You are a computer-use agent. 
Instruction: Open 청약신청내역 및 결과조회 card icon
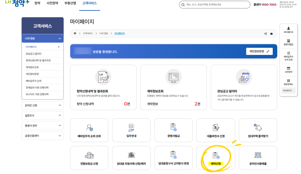103,77
